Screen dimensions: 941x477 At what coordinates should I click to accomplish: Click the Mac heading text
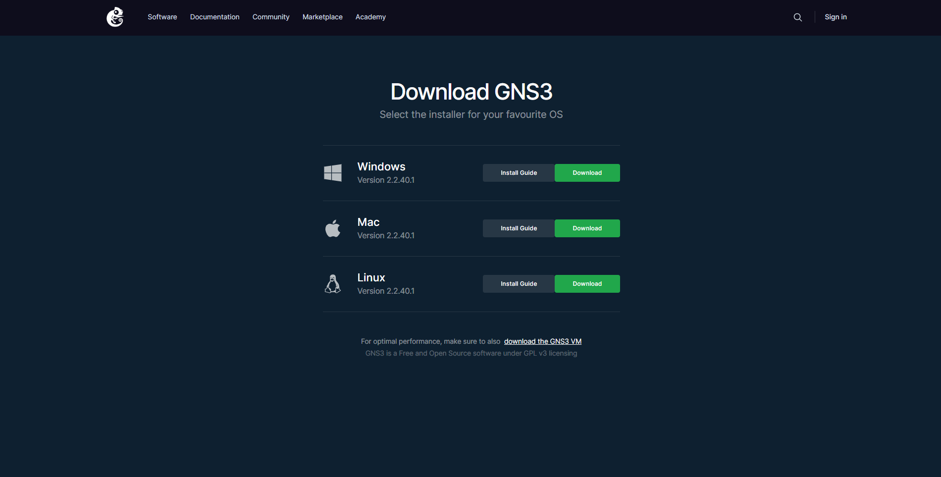[x=368, y=222]
